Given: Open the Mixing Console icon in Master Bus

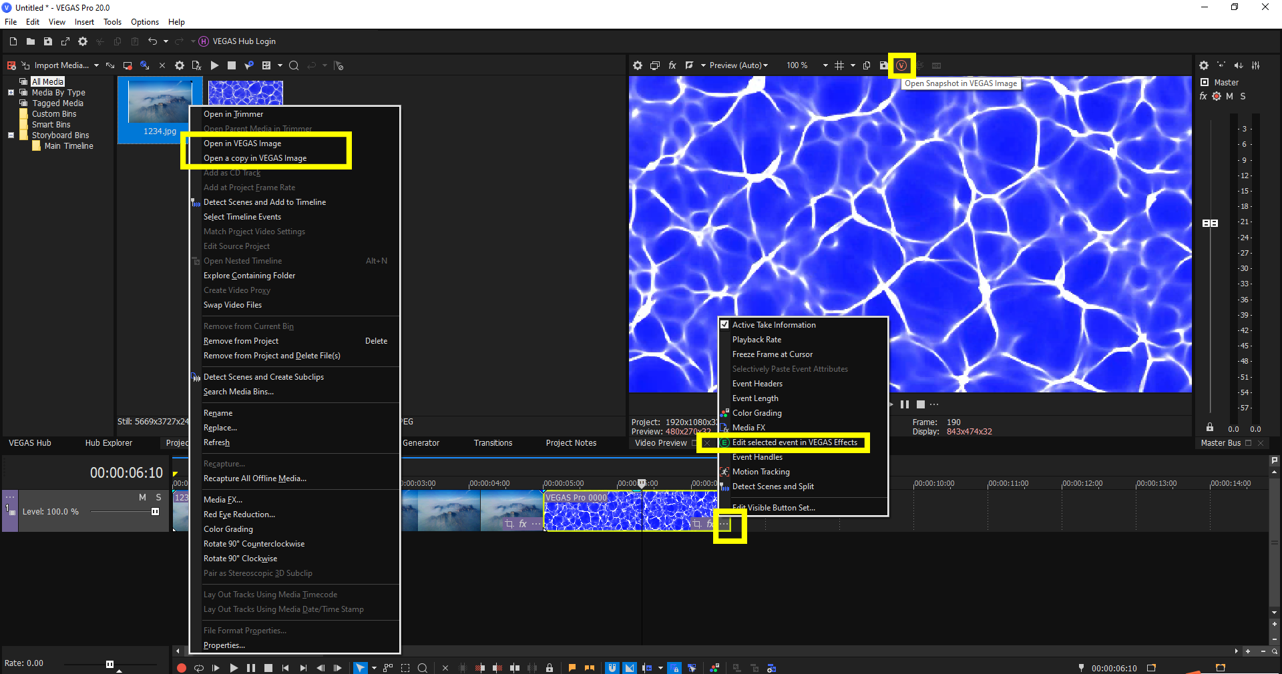Looking at the screenshot, I should 1256,65.
